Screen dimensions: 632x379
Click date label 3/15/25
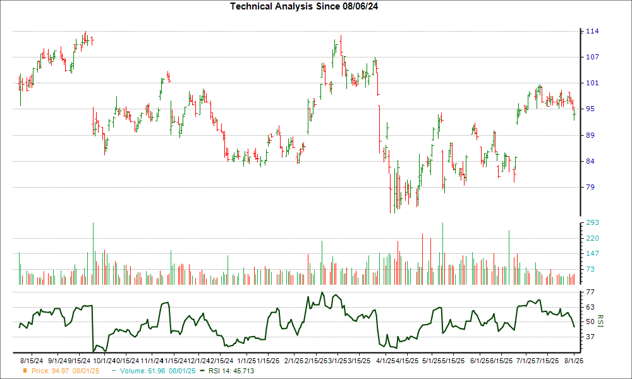[x=359, y=361]
